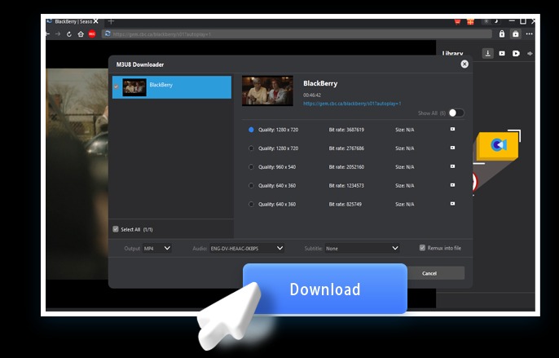Preview the 825749 bit rate stream
This screenshot has width=559, height=358.
click(452, 203)
